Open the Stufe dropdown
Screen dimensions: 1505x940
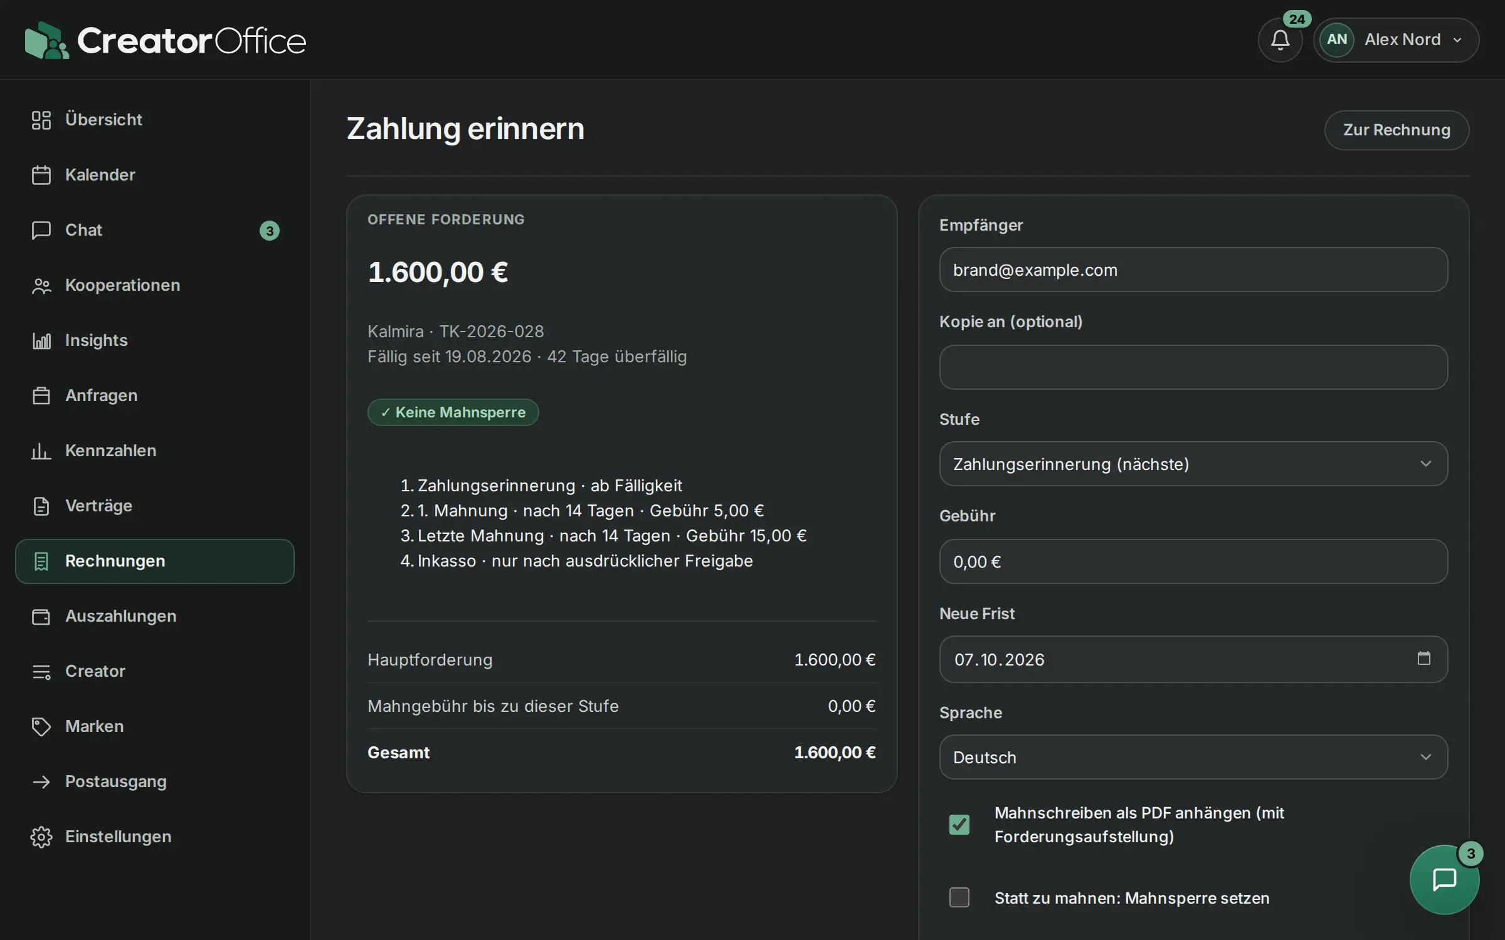coord(1193,464)
